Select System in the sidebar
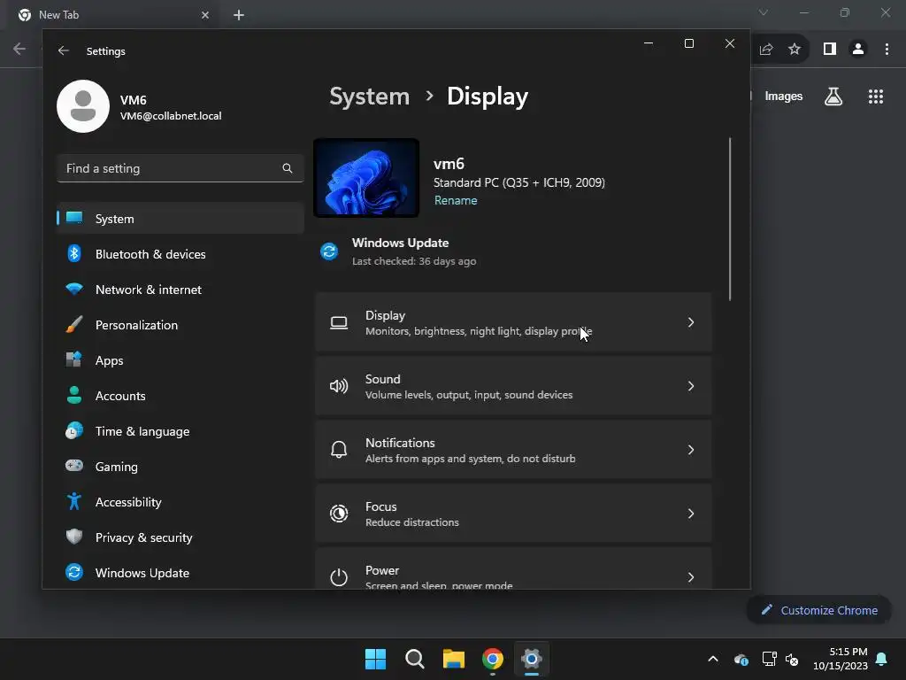 click(180, 218)
